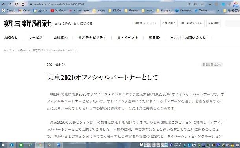Click the 採用情報 button

(x=213, y=23)
